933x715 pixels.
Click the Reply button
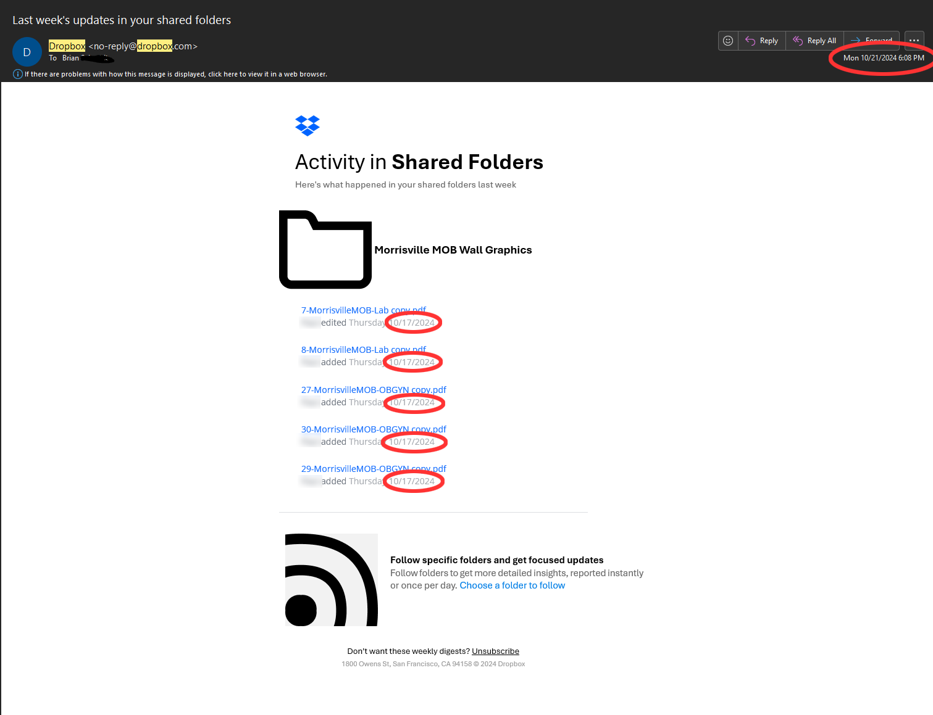click(x=762, y=41)
